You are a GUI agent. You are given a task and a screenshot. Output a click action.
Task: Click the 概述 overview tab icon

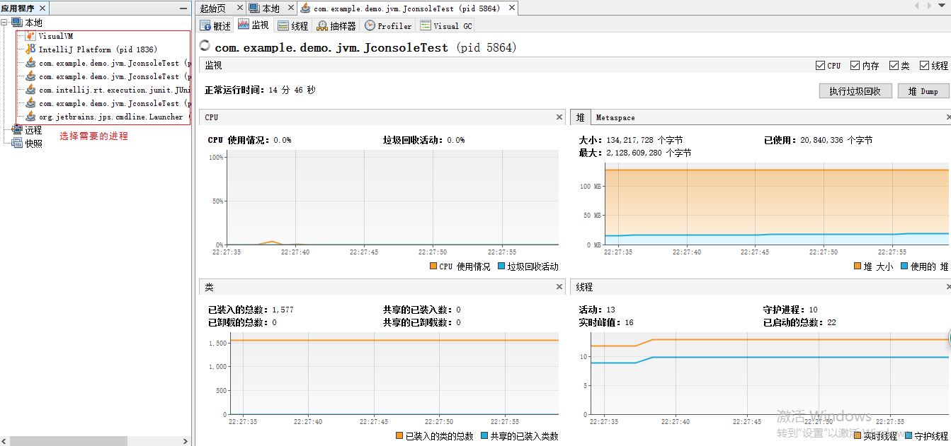[x=206, y=25]
